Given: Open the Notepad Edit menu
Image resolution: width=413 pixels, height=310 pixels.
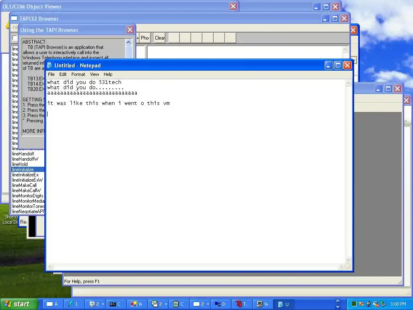Looking at the screenshot, I should tap(63, 74).
